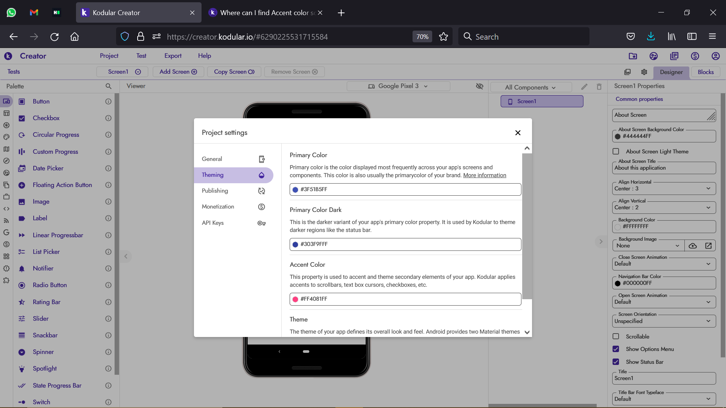Toggle hidden components visibility eye icon

[479, 86]
